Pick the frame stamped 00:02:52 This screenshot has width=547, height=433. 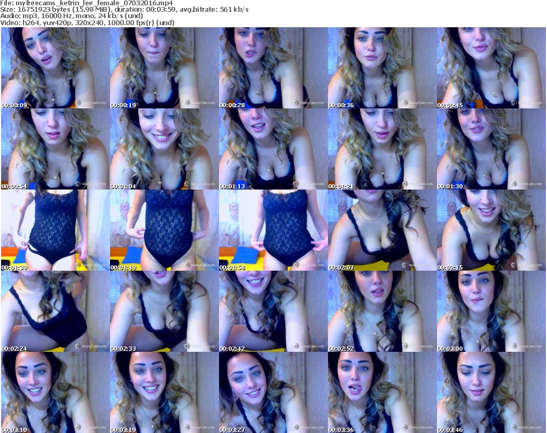[x=382, y=311]
